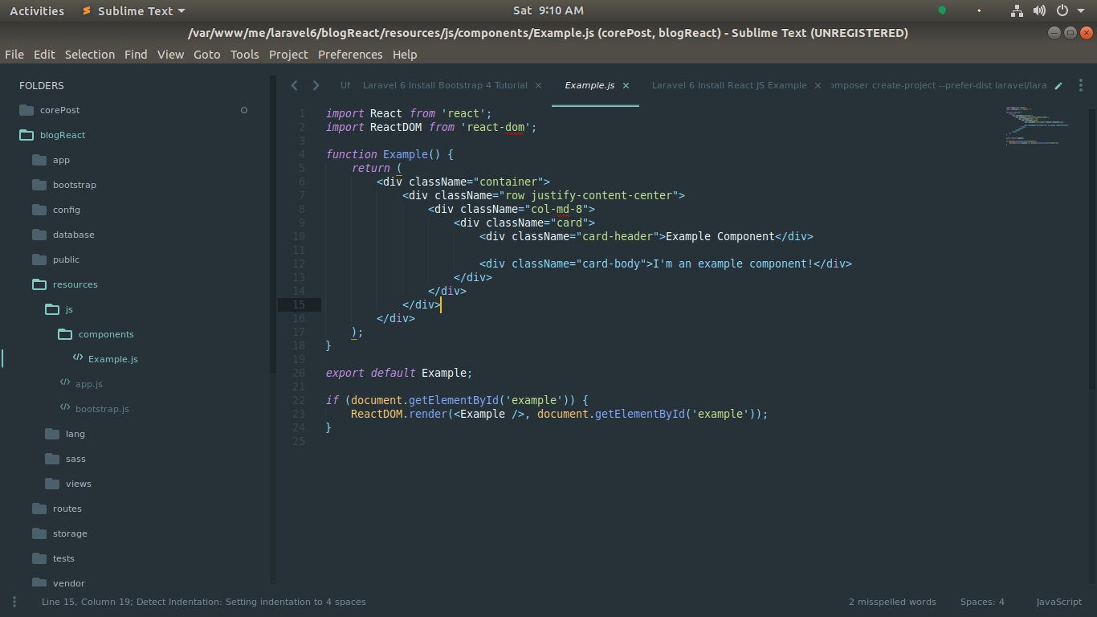The image size is (1097, 617).
Task: Click the pencil icon beside the tabs
Action: [1058, 85]
